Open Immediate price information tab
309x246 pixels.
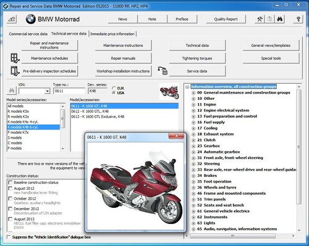tap(112, 34)
